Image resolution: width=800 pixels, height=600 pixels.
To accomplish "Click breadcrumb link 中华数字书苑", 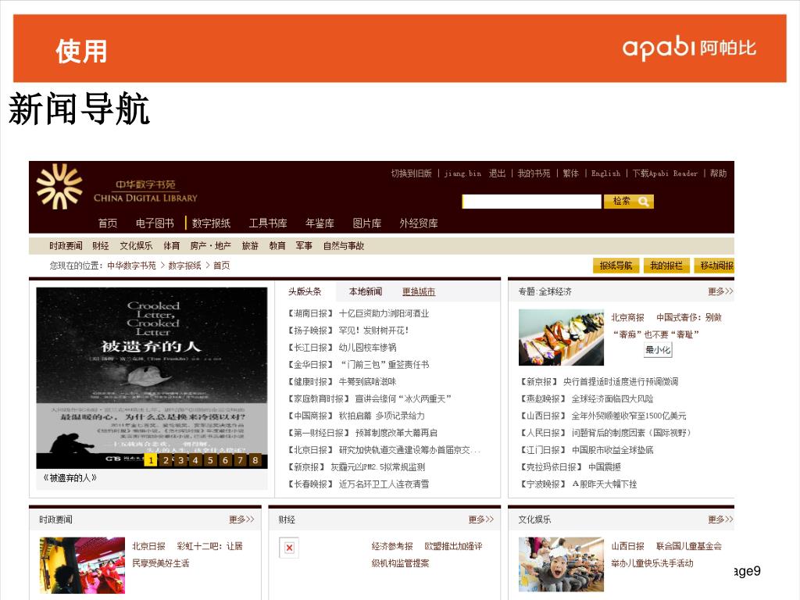I will click(131, 266).
